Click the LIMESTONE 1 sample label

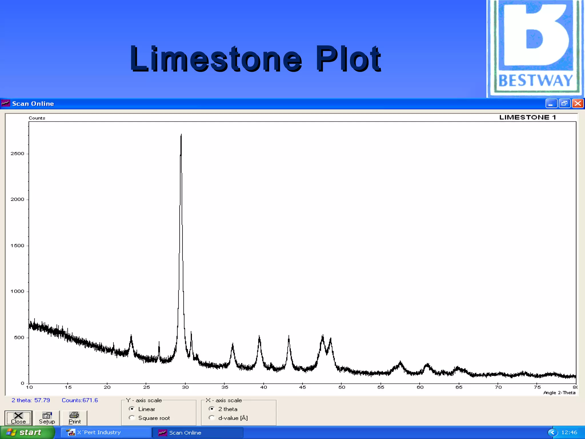[528, 117]
